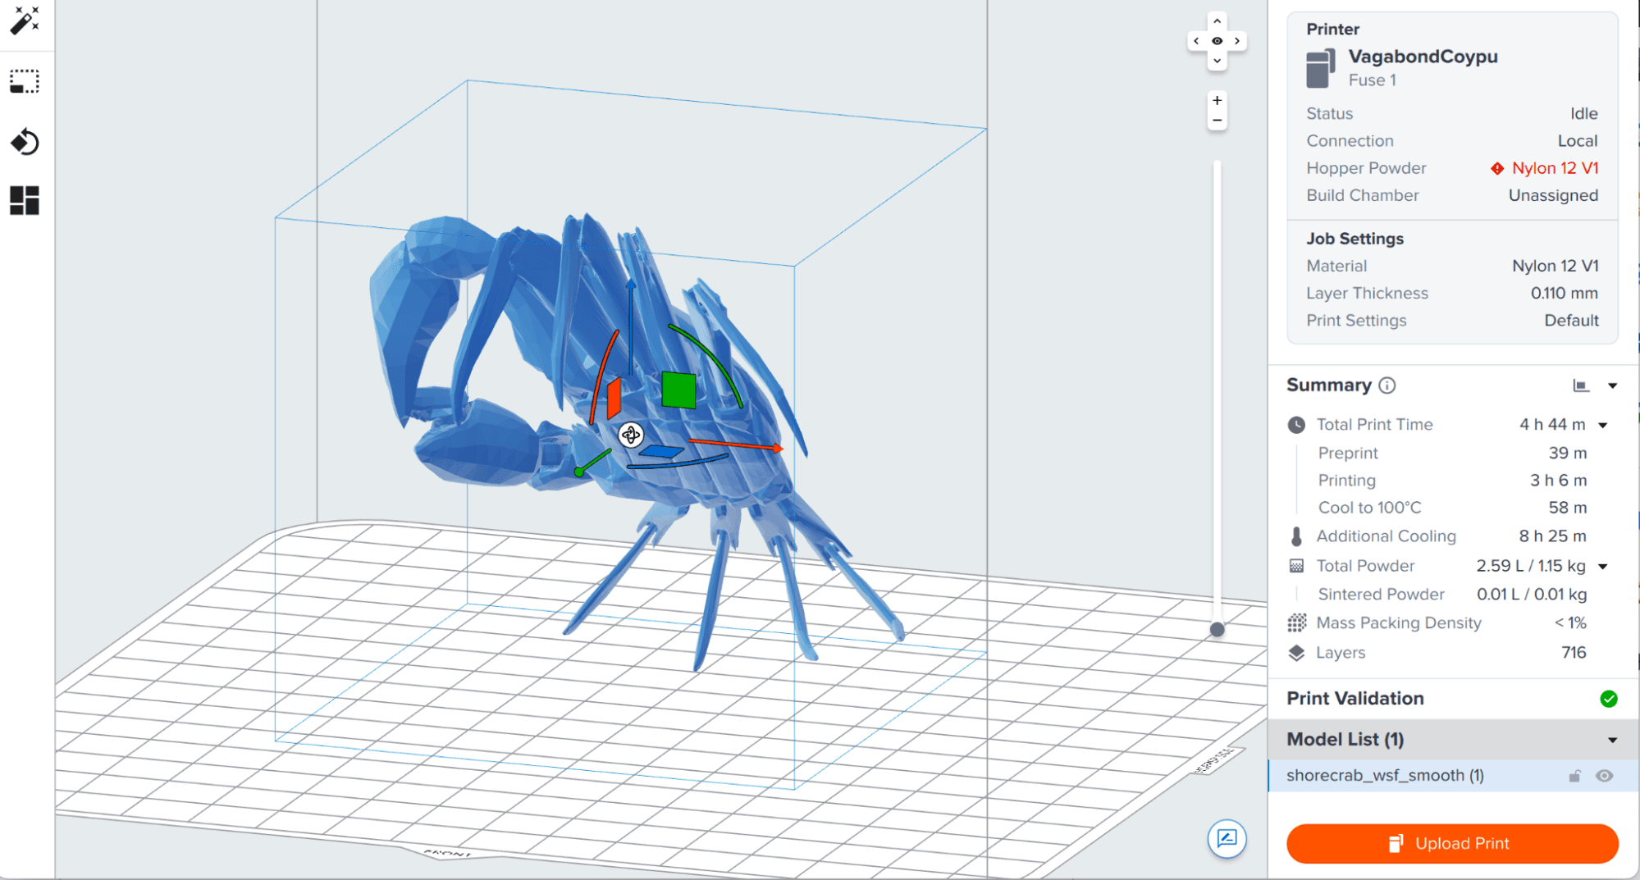Reset view using center eye icon

click(1217, 41)
